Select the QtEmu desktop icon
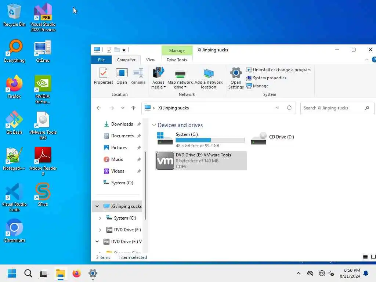376x282 pixels. click(x=43, y=51)
